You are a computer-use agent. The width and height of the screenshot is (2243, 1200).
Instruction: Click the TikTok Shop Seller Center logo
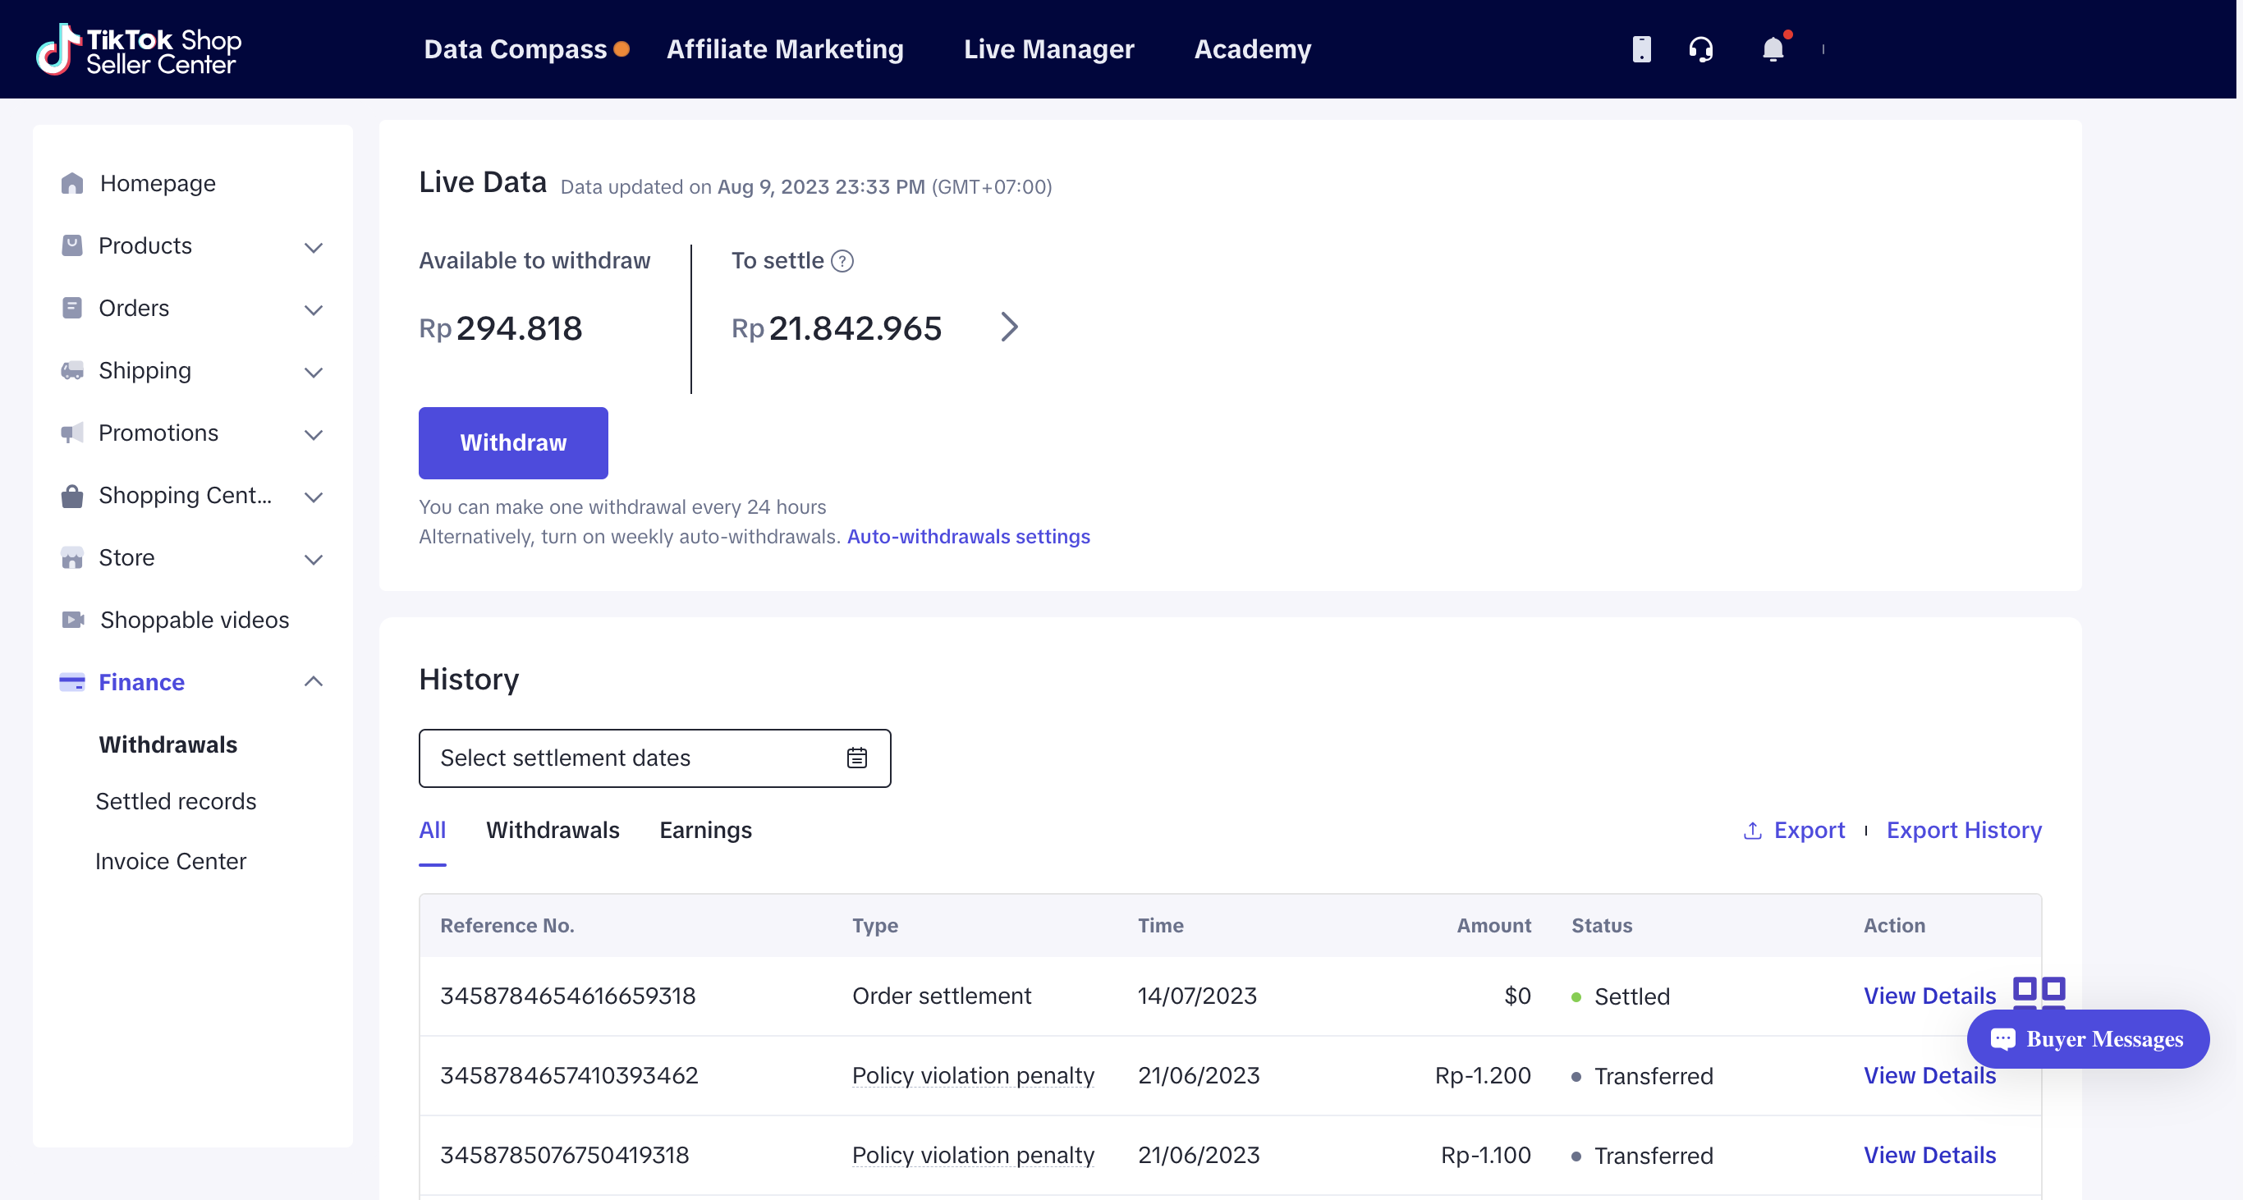(140, 49)
